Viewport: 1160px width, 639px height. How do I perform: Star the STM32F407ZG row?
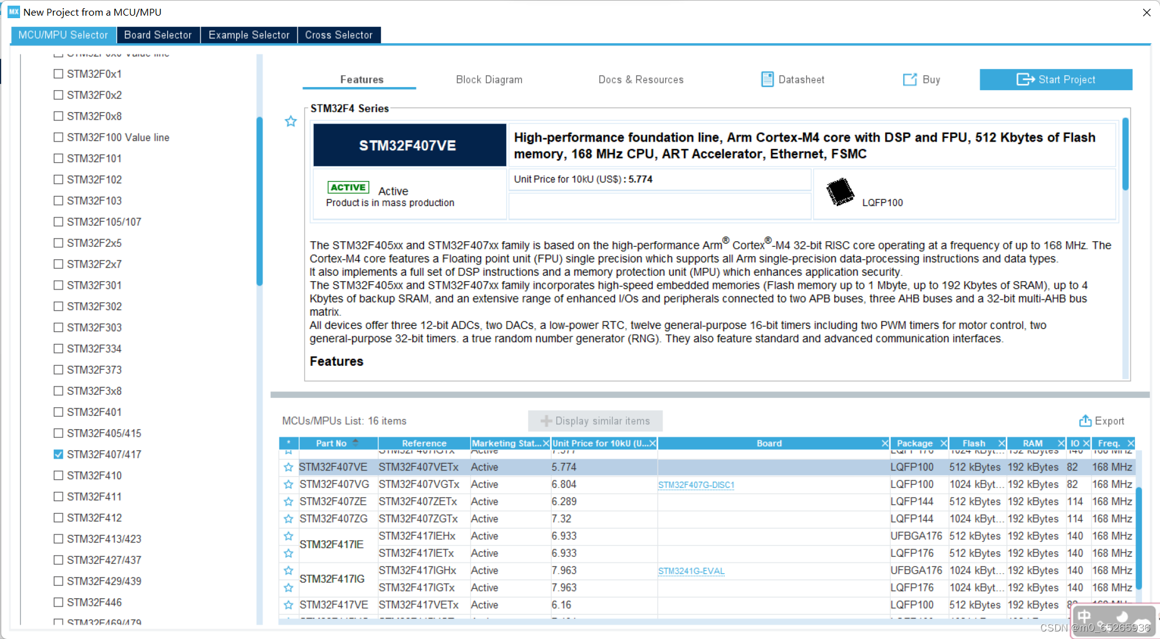click(x=288, y=519)
